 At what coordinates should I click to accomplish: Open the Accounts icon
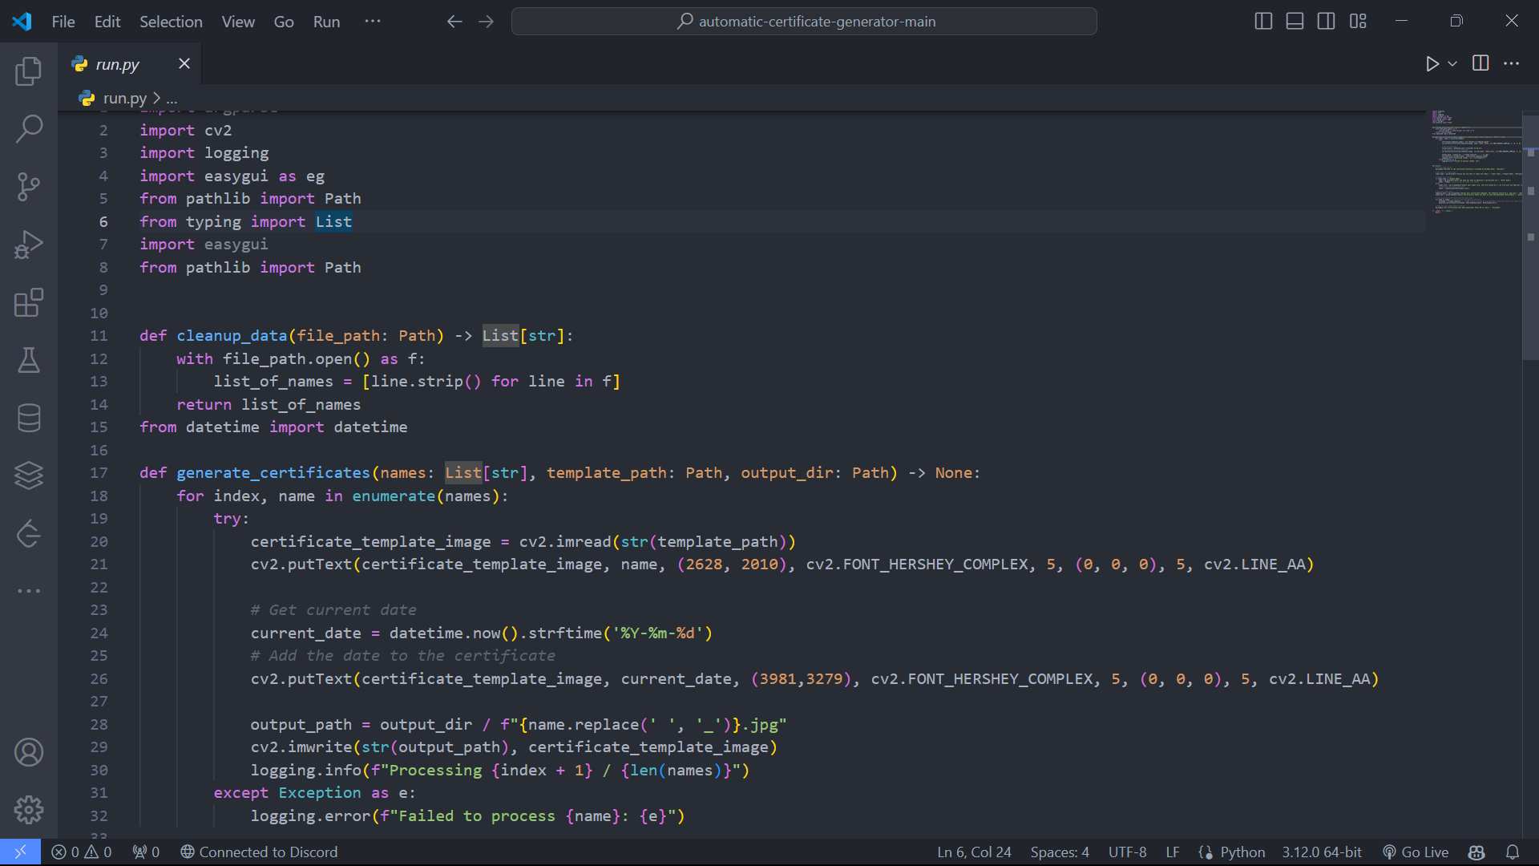[29, 752]
